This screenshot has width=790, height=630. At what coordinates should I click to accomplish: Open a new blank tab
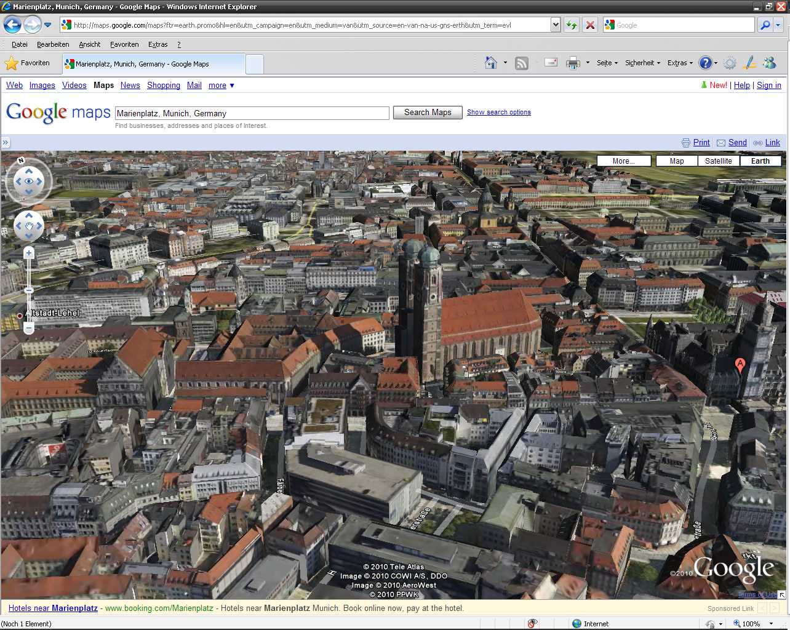[255, 64]
